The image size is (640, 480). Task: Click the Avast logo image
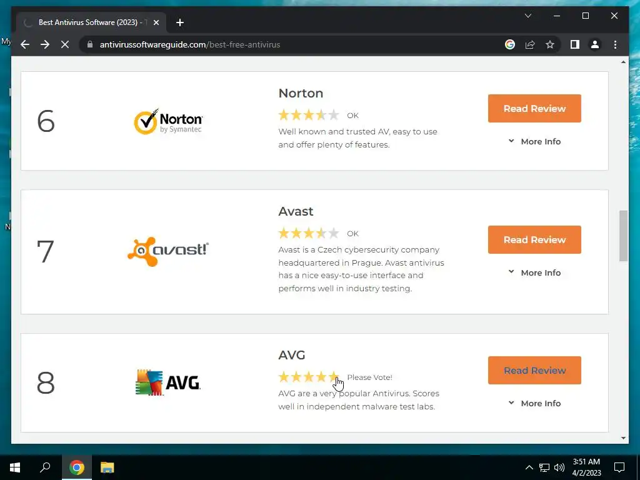167,251
